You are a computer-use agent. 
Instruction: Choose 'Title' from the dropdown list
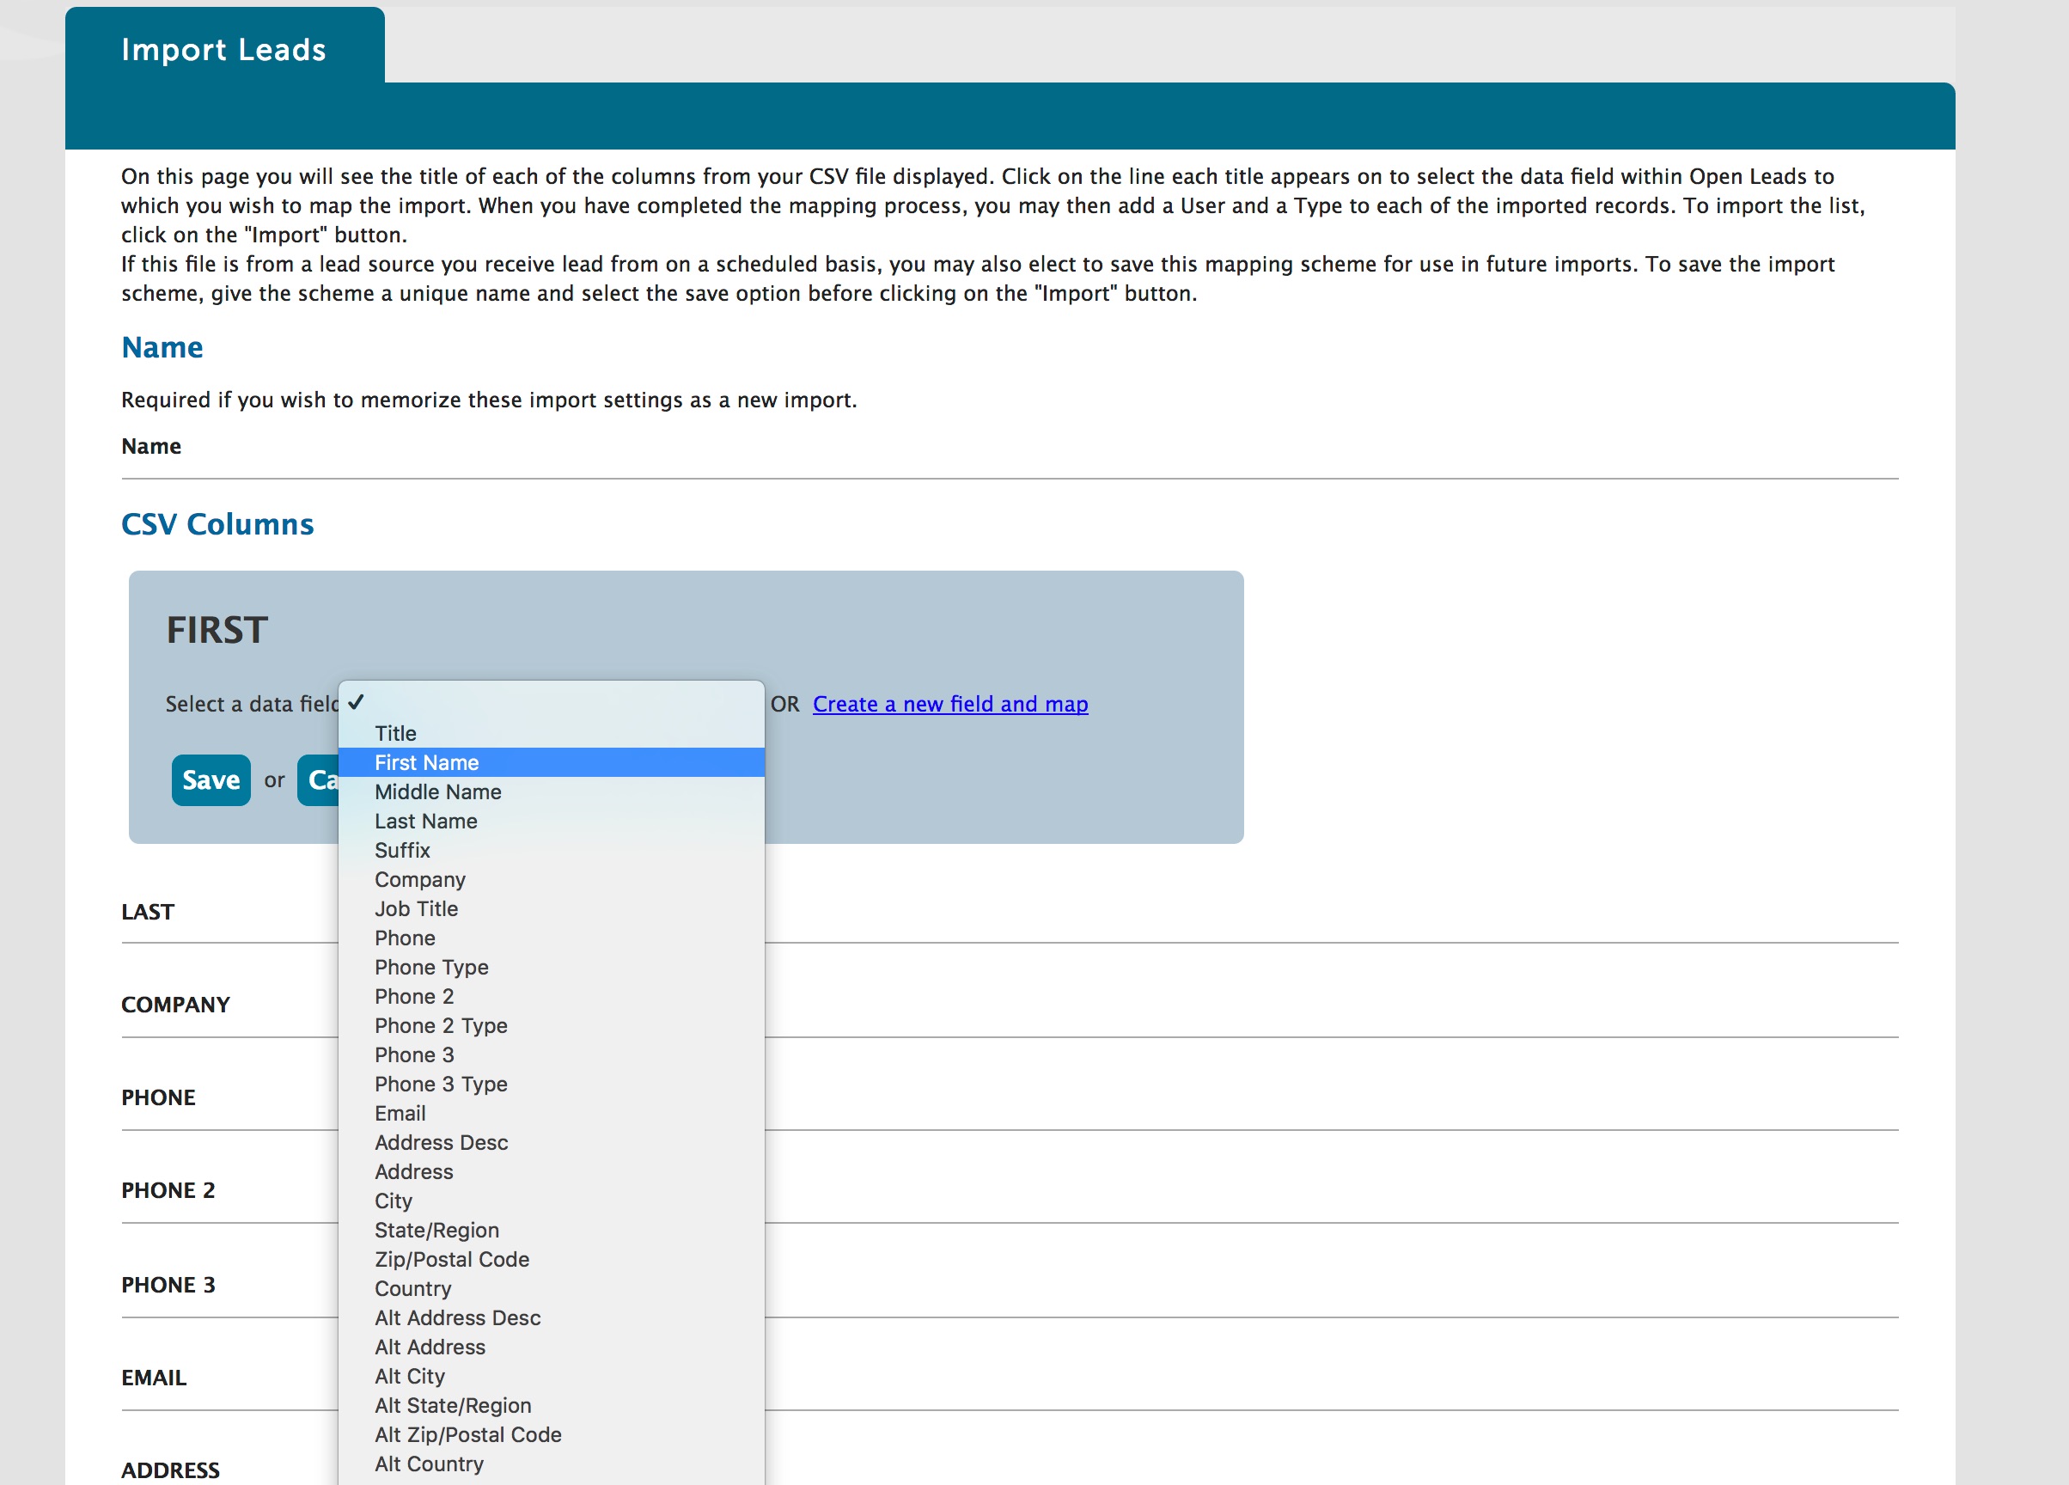pyautogui.click(x=395, y=733)
